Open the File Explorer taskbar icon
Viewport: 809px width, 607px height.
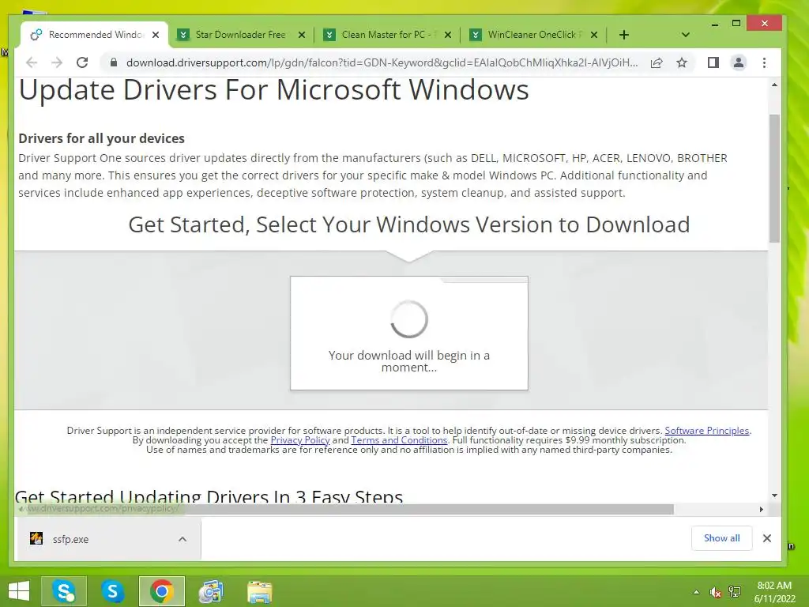coord(259,591)
